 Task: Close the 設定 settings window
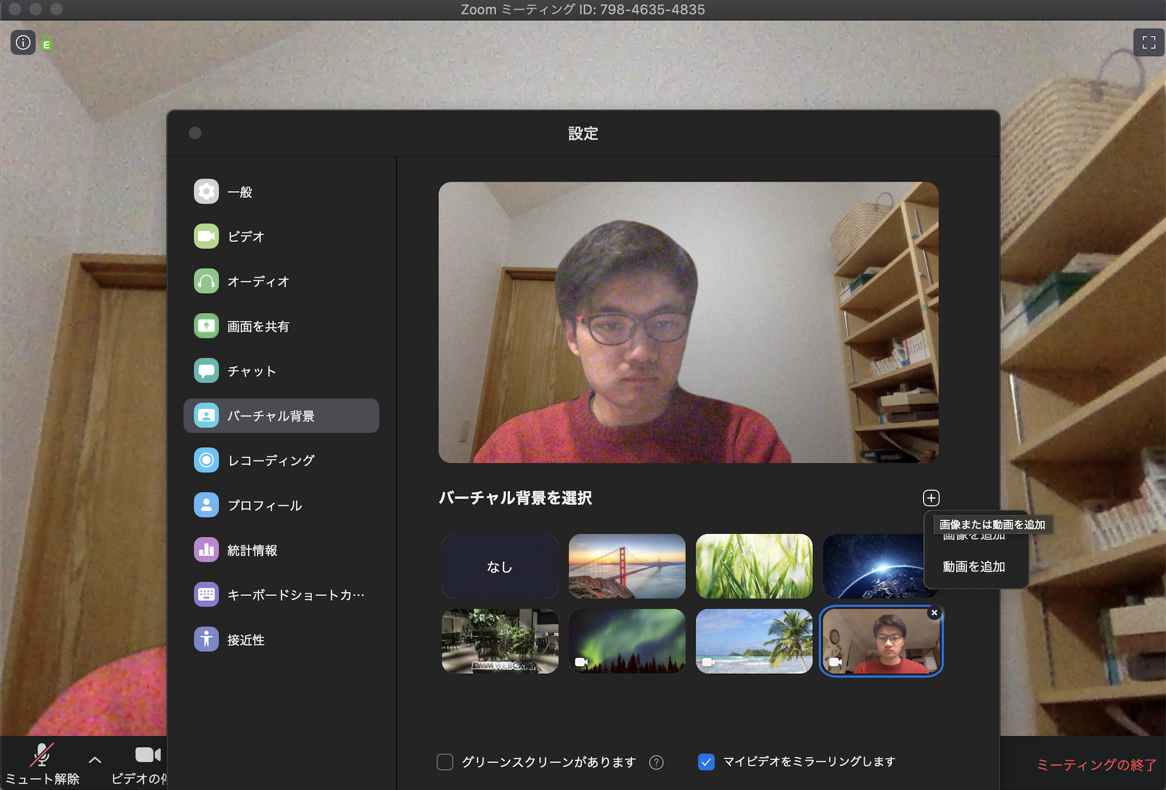(195, 133)
